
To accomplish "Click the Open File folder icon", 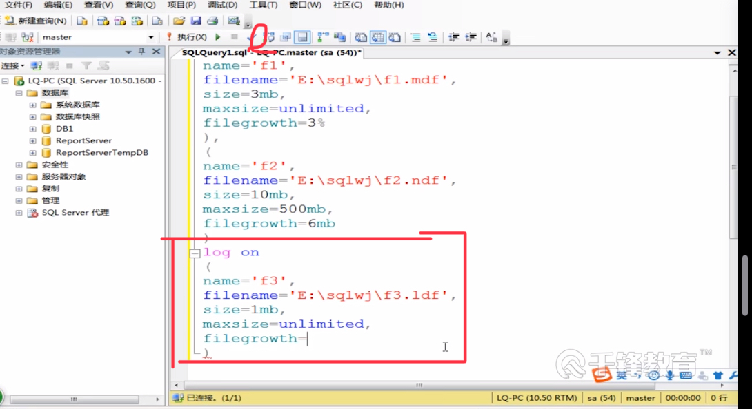I will 179,21.
